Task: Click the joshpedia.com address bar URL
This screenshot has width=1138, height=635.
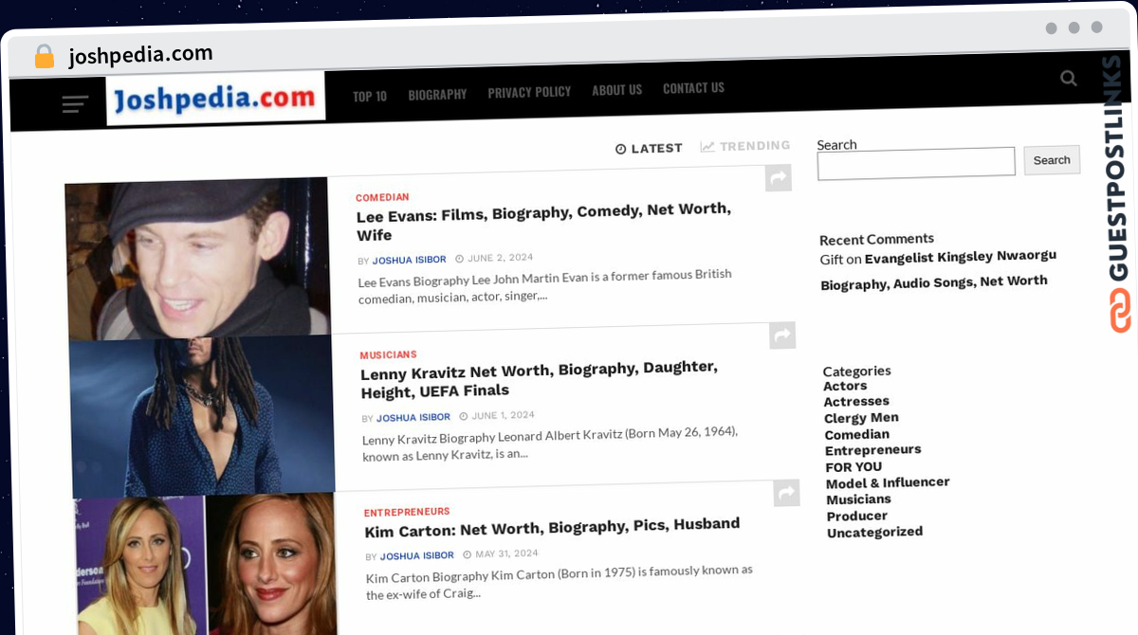Action: 140,55
